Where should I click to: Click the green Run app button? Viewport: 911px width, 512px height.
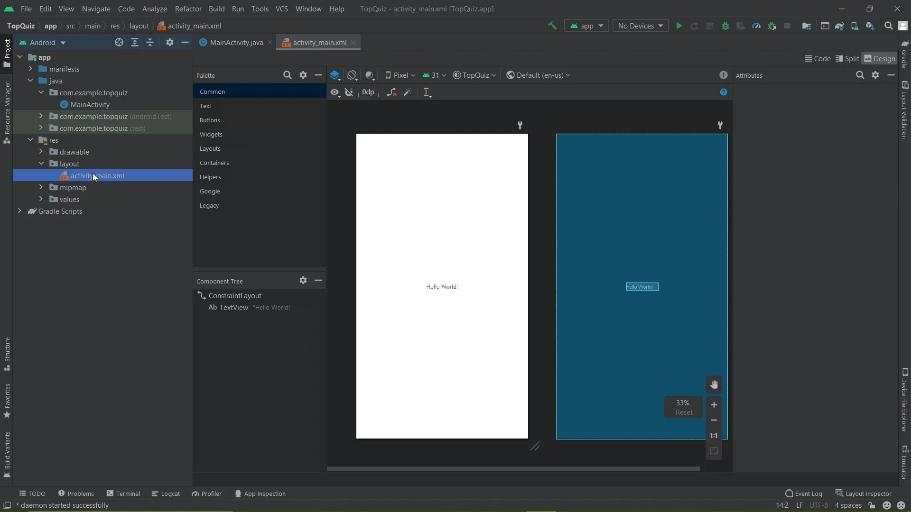[x=679, y=26]
